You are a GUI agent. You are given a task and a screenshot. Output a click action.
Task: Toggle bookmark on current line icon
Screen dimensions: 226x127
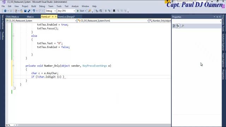(114, 11)
